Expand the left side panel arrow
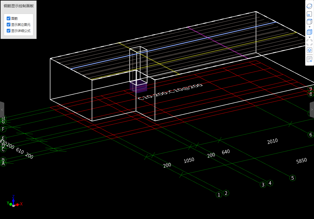The width and height of the screenshot is (314, 219). [2, 110]
